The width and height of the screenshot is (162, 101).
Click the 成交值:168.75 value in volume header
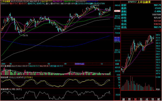coord(56,66)
